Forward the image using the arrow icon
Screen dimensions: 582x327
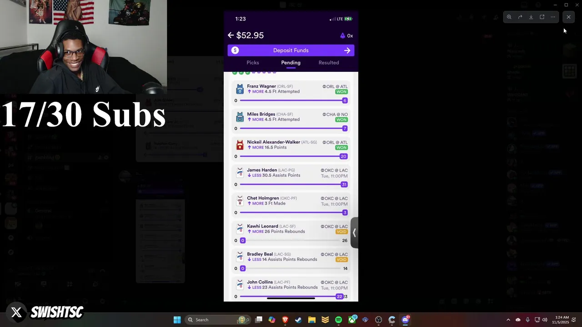click(x=520, y=17)
